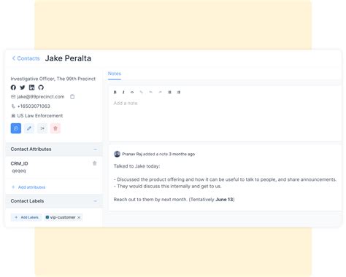Add attributes to the contact
The height and width of the screenshot is (277, 346).
(x=28, y=187)
